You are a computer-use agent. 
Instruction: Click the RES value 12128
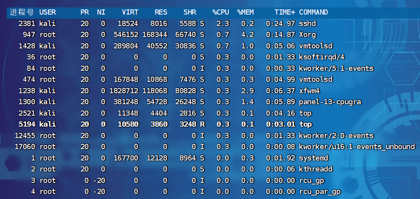[x=157, y=158]
